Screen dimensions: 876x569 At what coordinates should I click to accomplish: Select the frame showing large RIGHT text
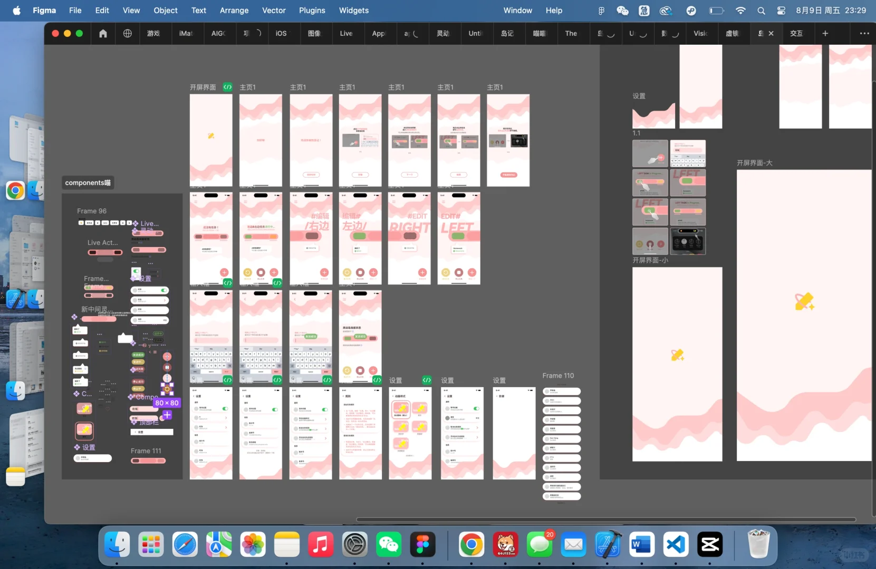click(x=409, y=238)
